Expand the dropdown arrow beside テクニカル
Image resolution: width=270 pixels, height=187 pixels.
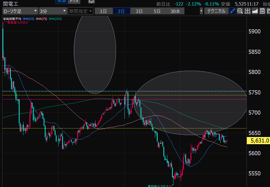[201, 11]
